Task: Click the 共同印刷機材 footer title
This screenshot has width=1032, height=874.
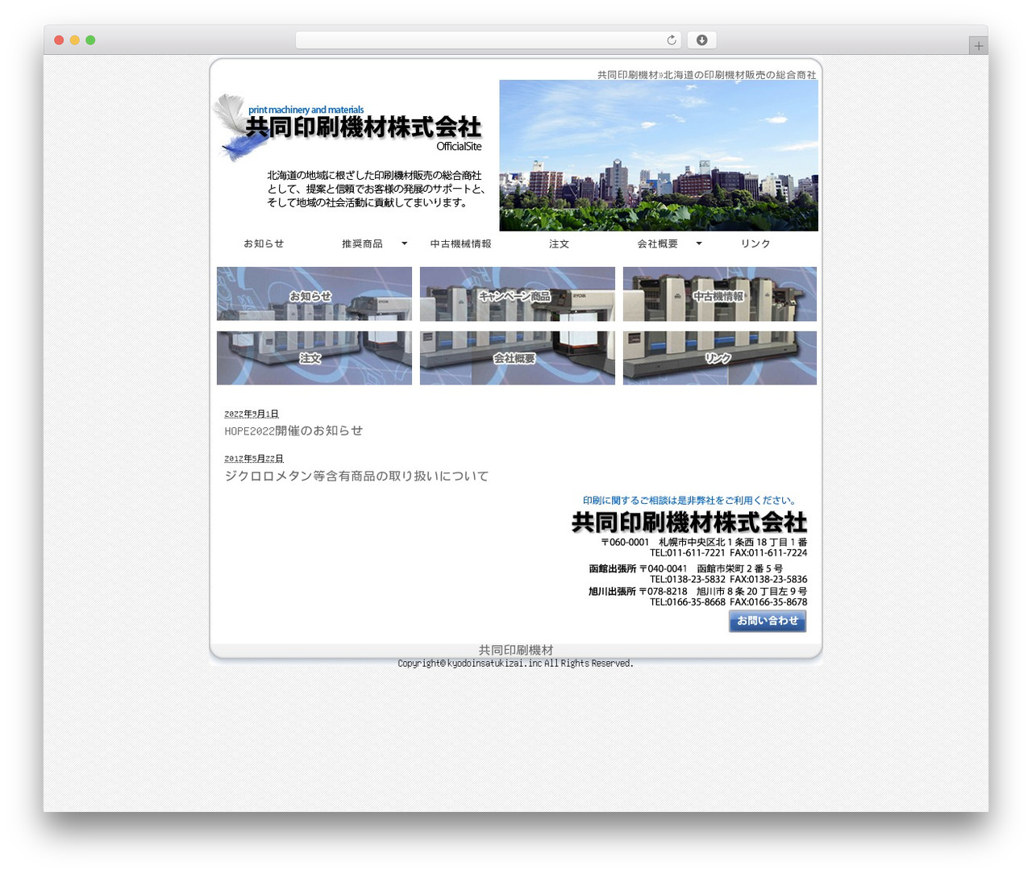Action: [516, 650]
